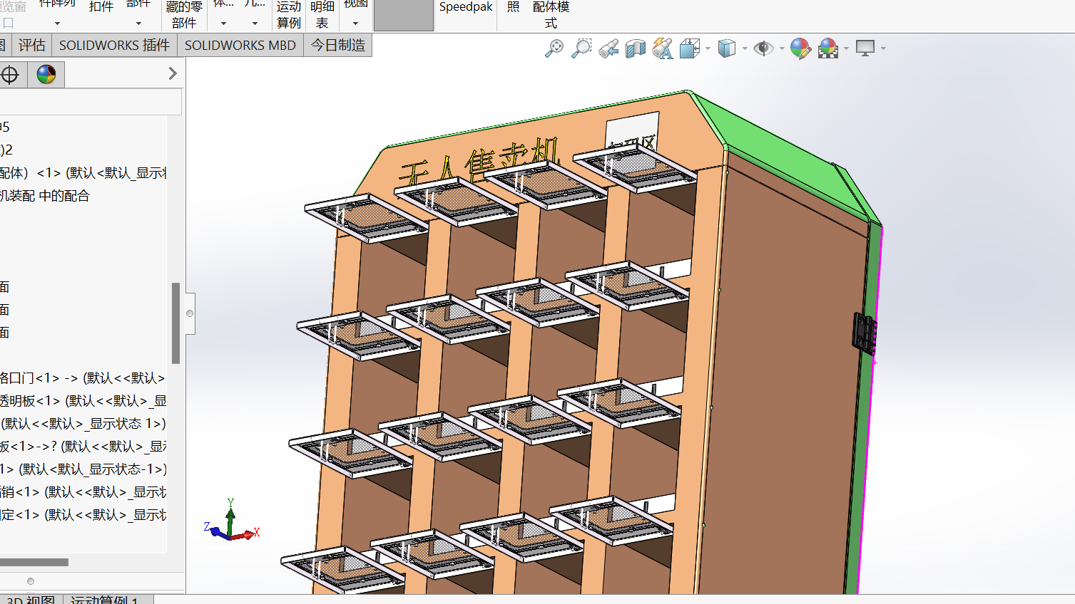Switch to the 3D 视图 bottom tab
The width and height of the screenshot is (1075, 604).
tap(31, 600)
